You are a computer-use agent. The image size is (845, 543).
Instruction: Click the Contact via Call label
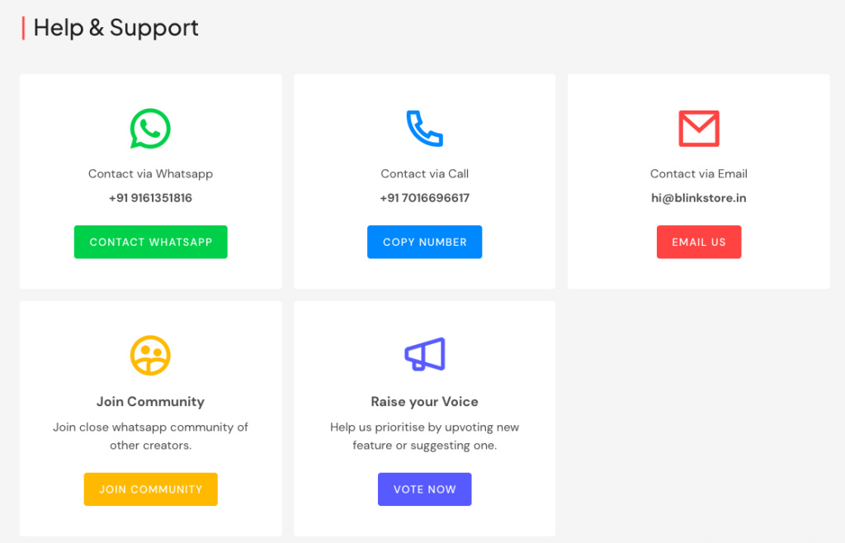point(424,173)
